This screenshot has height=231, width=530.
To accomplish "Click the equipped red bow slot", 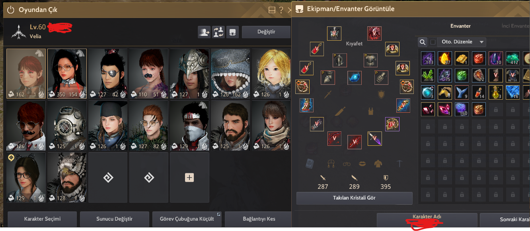I will (x=334, y=139).
